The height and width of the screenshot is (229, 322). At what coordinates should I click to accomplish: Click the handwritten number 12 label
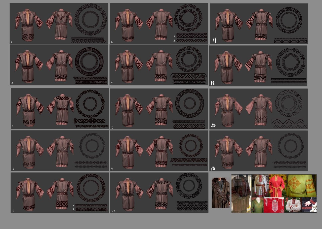[213, 83]
